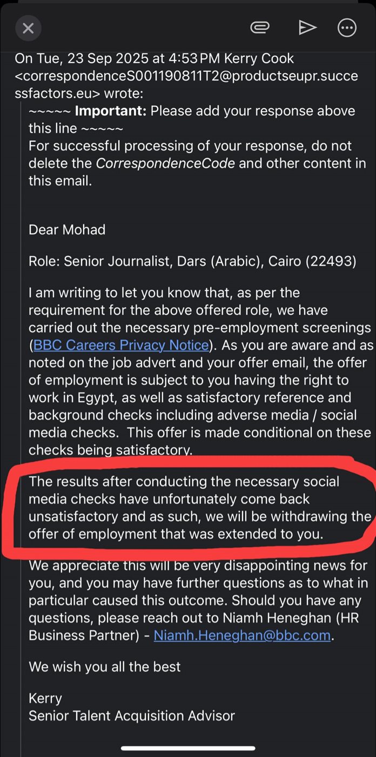Click the "We wish you all the best" line

pyautogui.click(x=105, y=666)
